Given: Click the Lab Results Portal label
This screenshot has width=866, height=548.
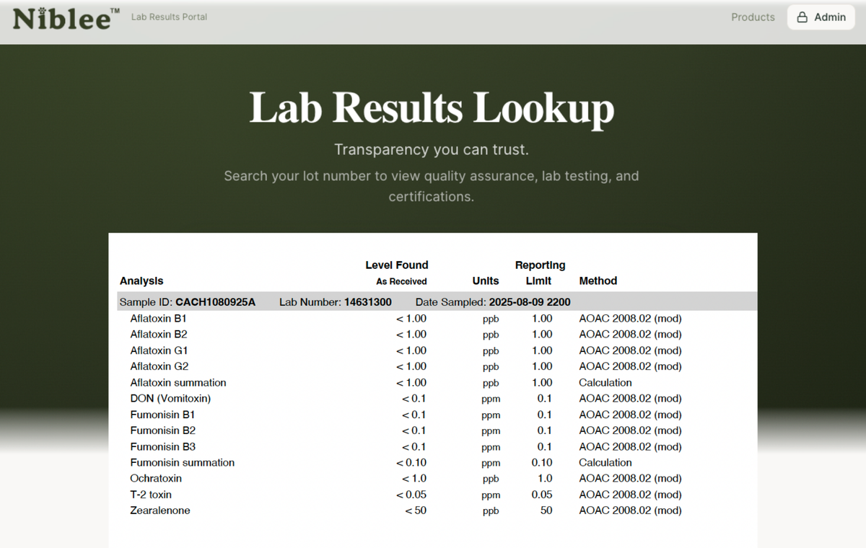Looking at the screenshot, I should [x=169, y=17].
